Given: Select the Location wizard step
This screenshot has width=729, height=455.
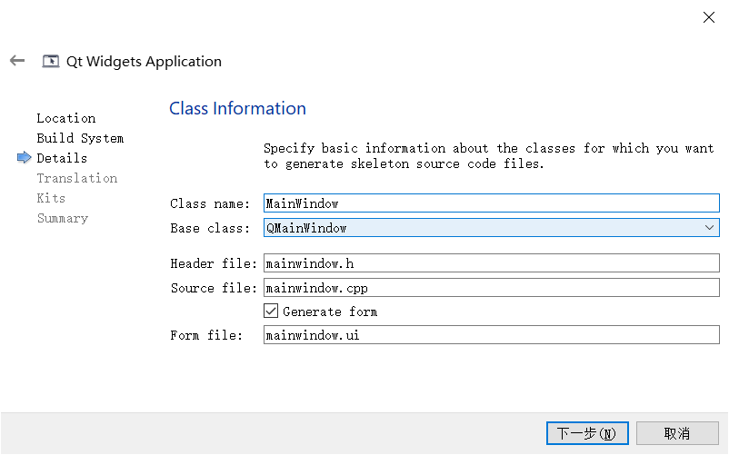Looking at the screenshot, I should (65, 118).
